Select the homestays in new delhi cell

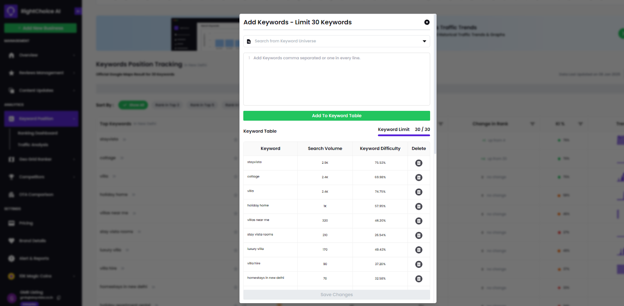point(270,279)
